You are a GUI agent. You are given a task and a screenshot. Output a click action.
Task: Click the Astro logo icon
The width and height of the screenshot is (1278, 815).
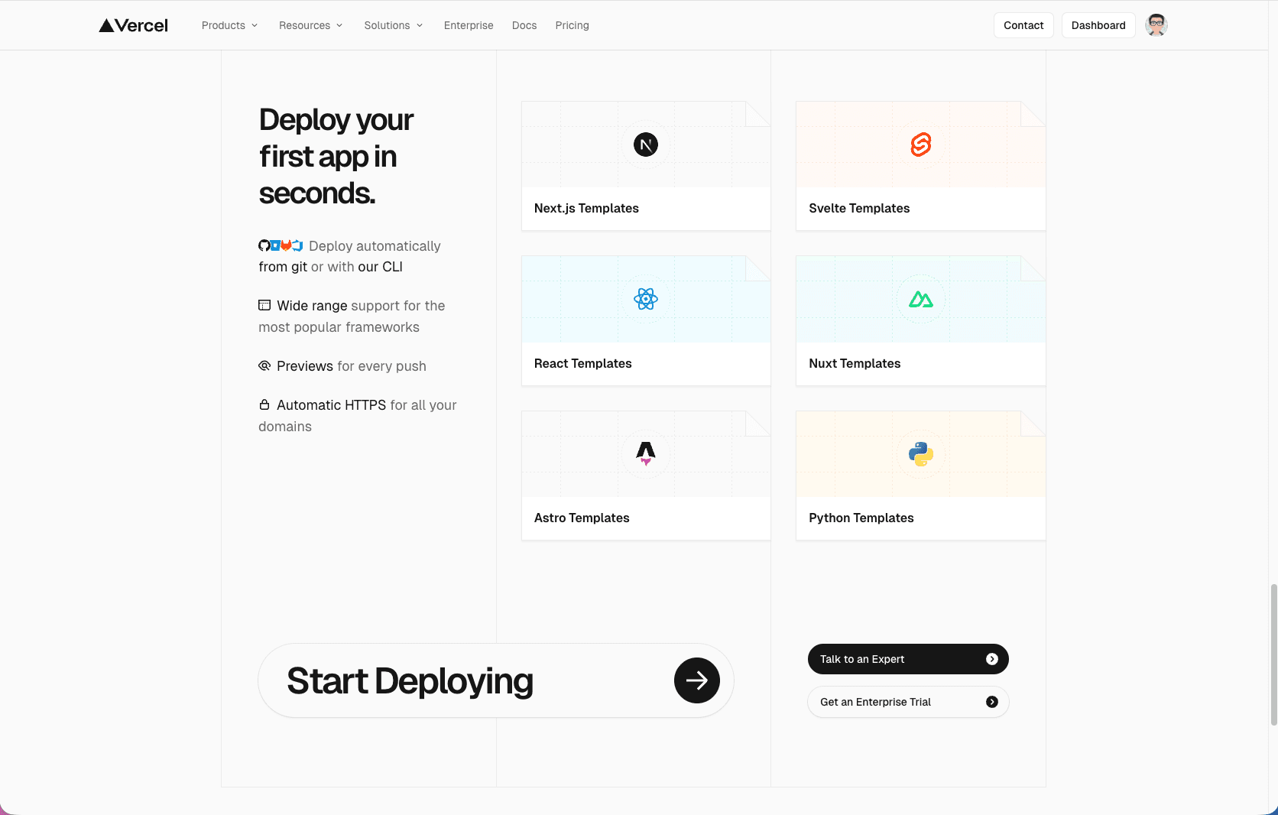coord(646,453)
